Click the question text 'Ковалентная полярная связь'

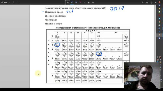point(59,8)
